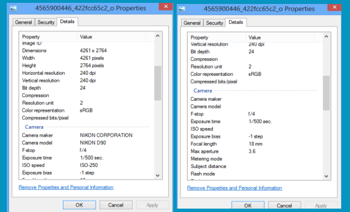350x212 pixels.
Task: Open Remove Properties link in the right window
Action: (234, 188)
